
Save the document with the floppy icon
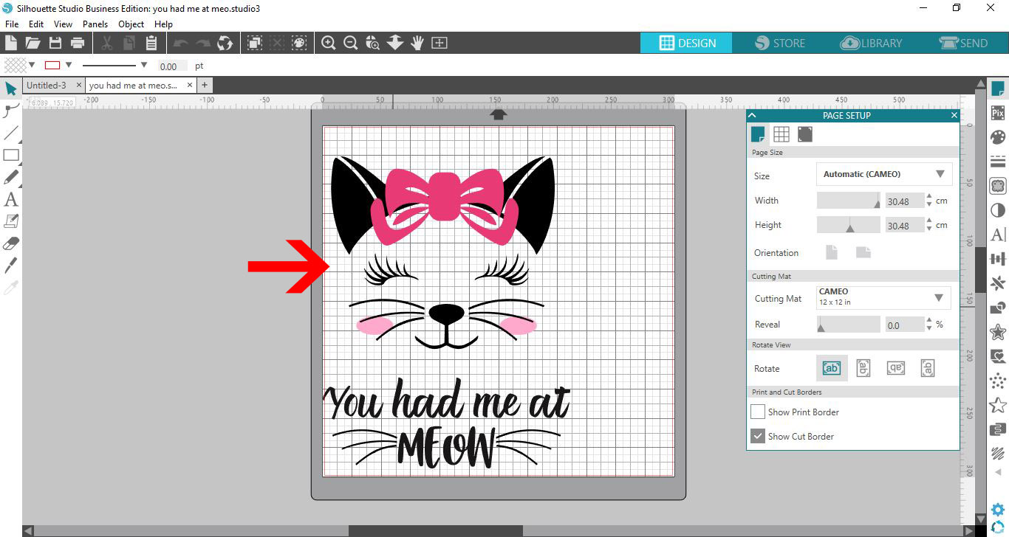point(55,43)
